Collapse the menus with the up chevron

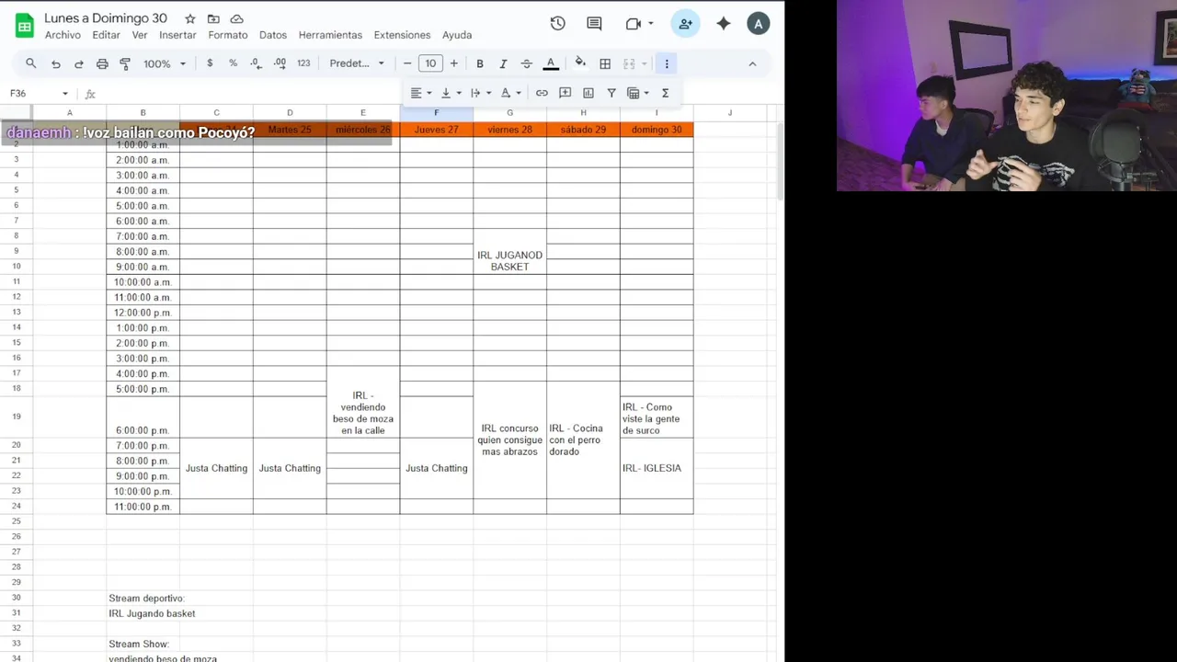click(x=752, y=63)
